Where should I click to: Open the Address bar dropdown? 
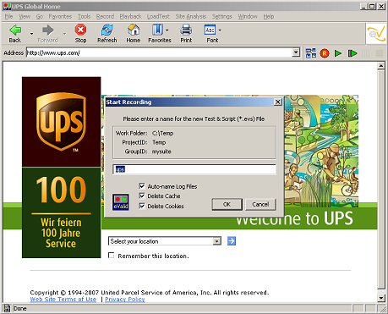click(296, 52)
